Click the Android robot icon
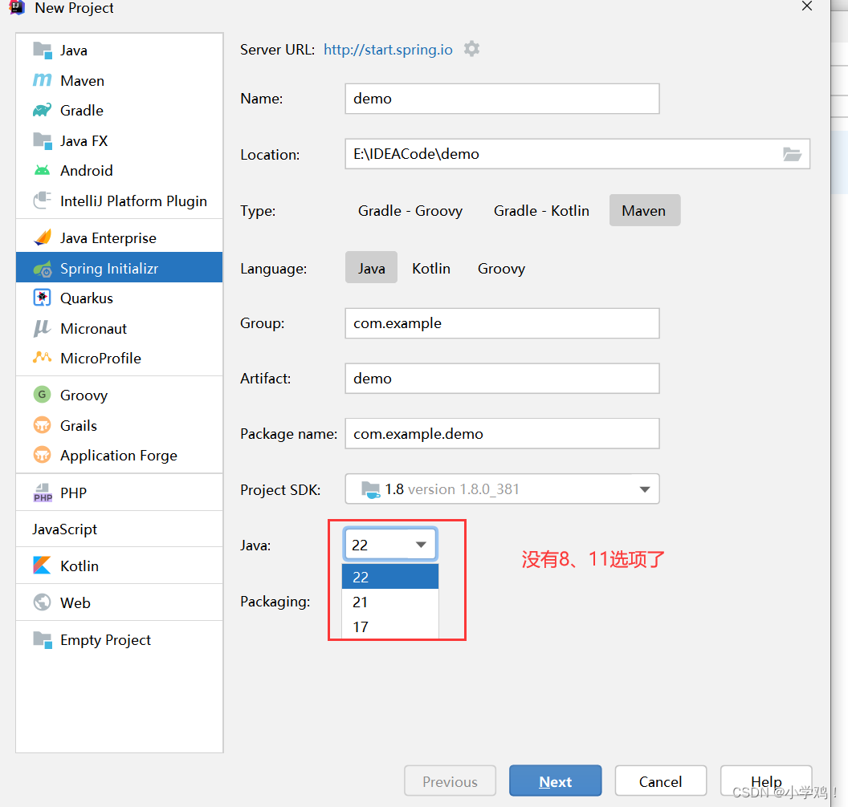848x807 pixels. coord(43,171)
